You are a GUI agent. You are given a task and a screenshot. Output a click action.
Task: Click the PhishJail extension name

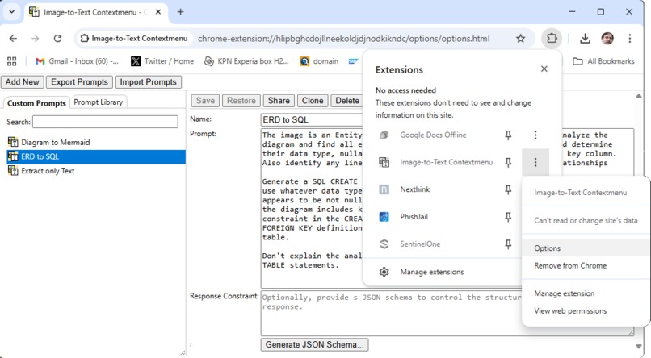coord(414,217)
